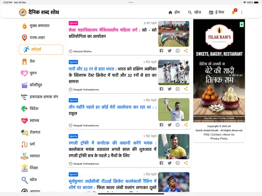The height and width of the screenshot is (196, 262).
Task: Share राहुल article on Facebook
Action: point(161,125)
